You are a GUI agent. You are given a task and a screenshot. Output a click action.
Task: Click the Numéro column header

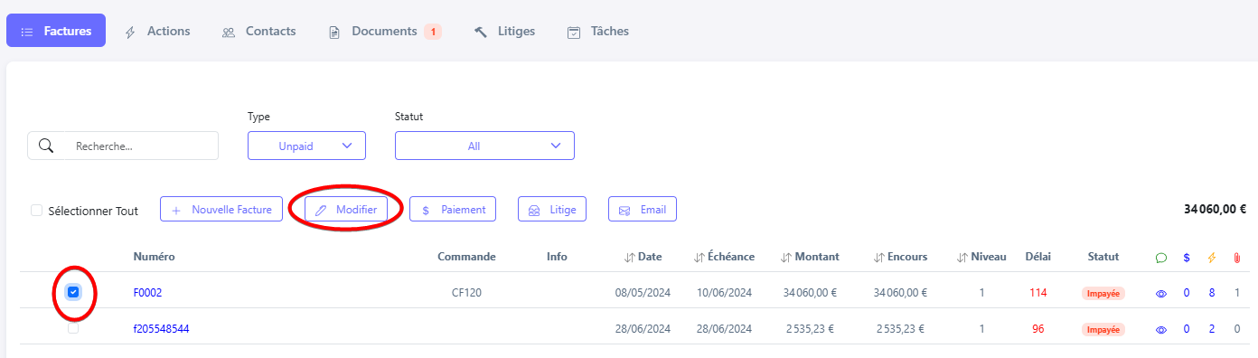click(154, 257)
